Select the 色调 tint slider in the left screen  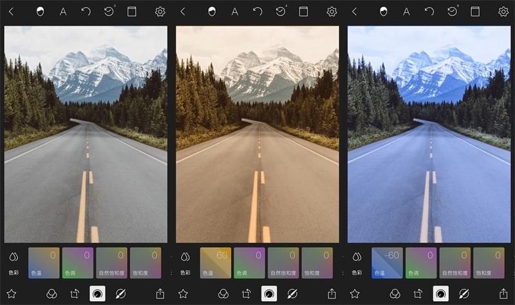coord(78,263)
